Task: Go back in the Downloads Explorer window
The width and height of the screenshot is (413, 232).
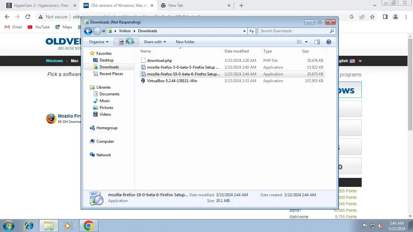Action: click(x=88, y=31)
